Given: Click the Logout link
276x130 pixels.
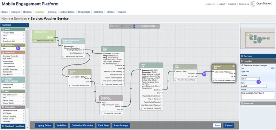Looking at the screenshot, I should click(222, 4).
